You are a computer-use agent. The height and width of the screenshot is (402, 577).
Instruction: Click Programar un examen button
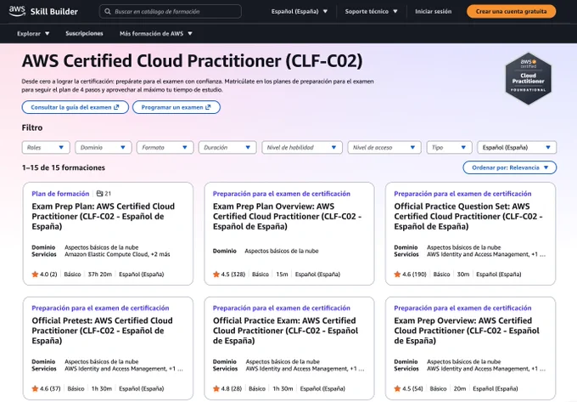click(176, 107)
